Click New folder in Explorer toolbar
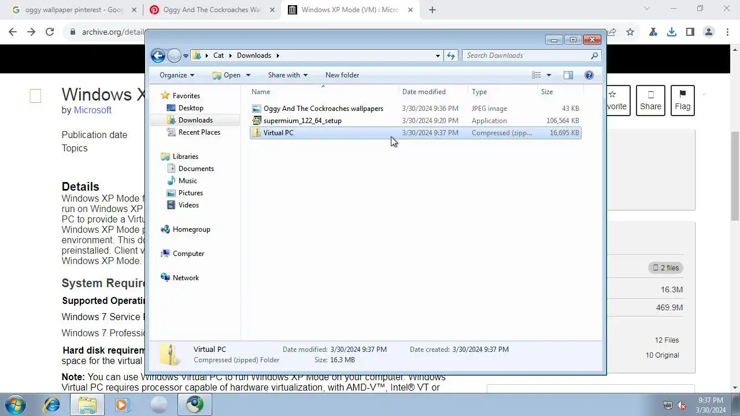The width and height of the screenshot is (740, 416). click(x=342, y=75)
